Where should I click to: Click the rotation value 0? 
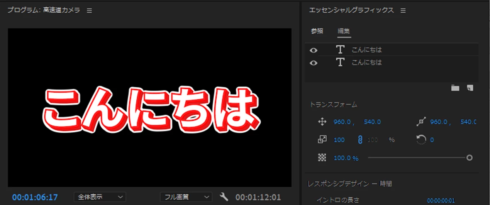(x=432, y=140)
